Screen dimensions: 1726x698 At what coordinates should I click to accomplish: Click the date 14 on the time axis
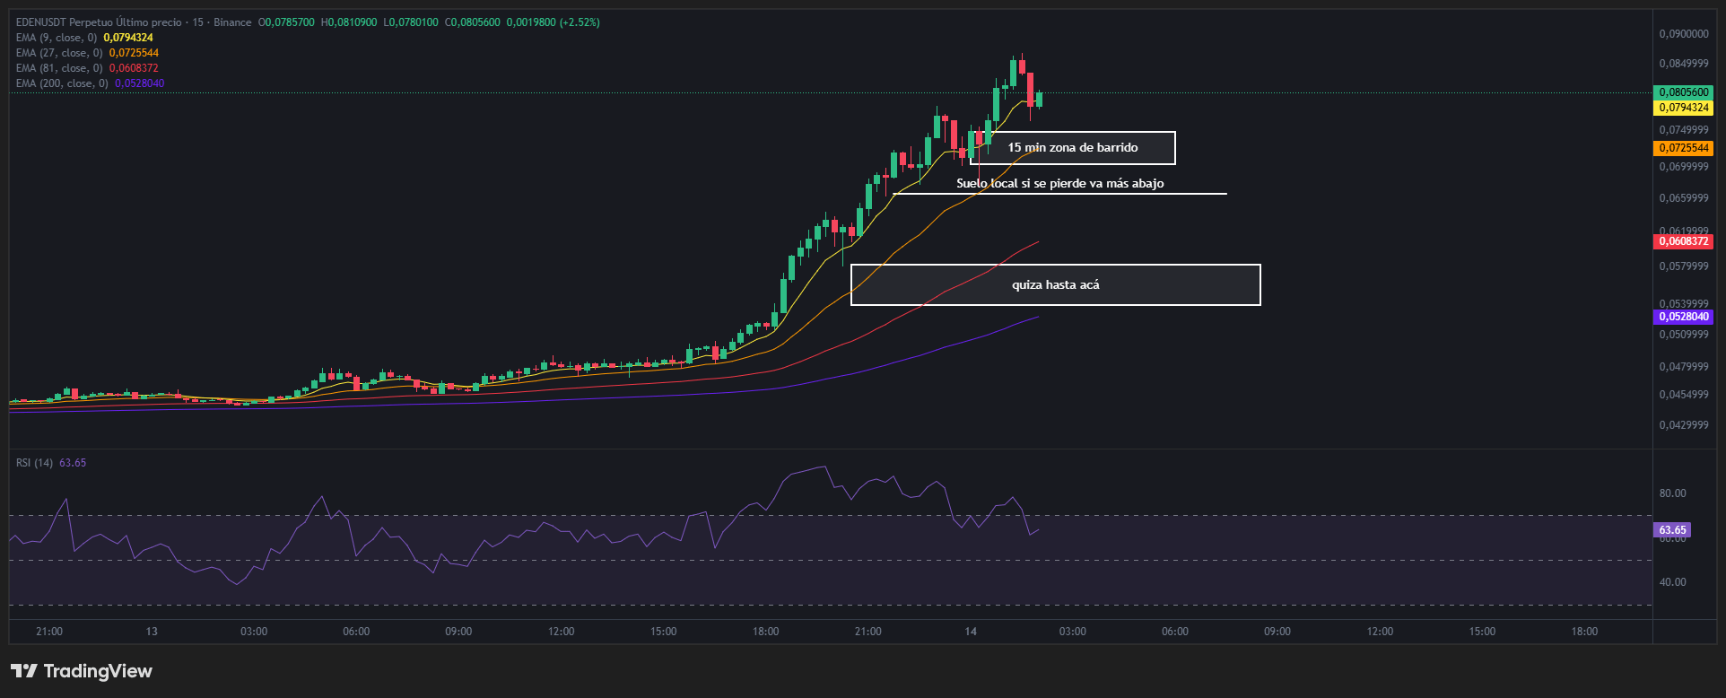coord(971,632)
